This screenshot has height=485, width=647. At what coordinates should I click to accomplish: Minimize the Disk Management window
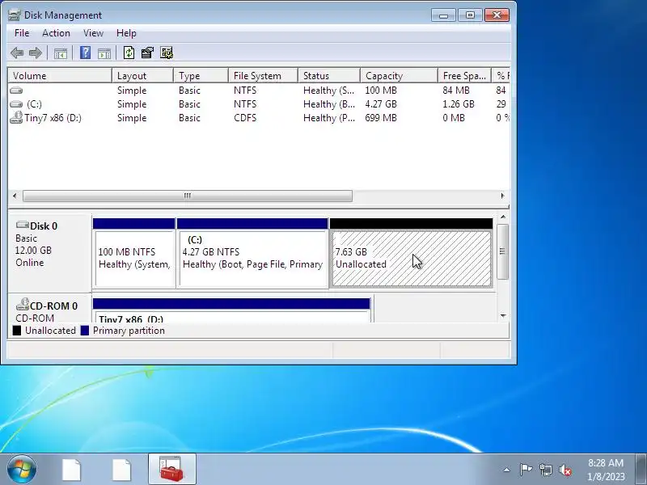(x=443, y=15)
